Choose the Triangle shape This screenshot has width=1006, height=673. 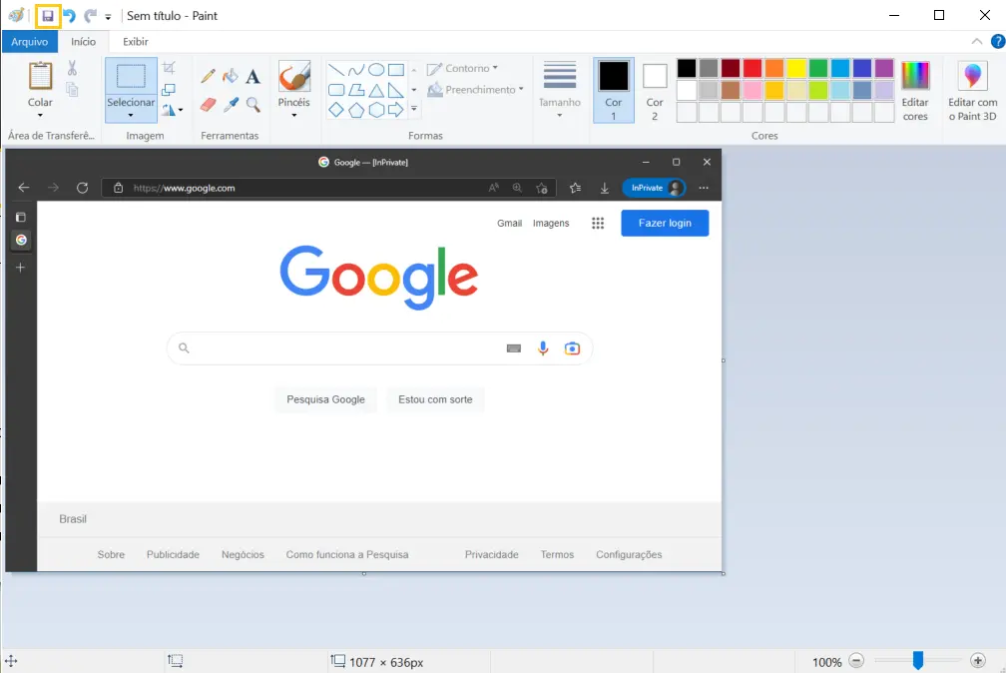pyautogui.click(x=376, y=90)
